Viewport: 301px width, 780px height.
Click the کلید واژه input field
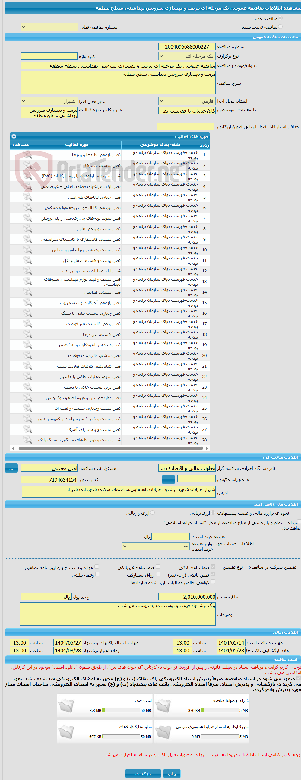click(49, 56)
